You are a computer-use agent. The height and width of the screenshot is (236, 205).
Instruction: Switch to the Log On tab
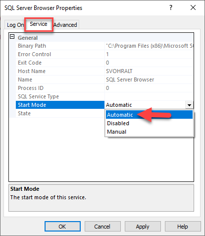(15, 25)
